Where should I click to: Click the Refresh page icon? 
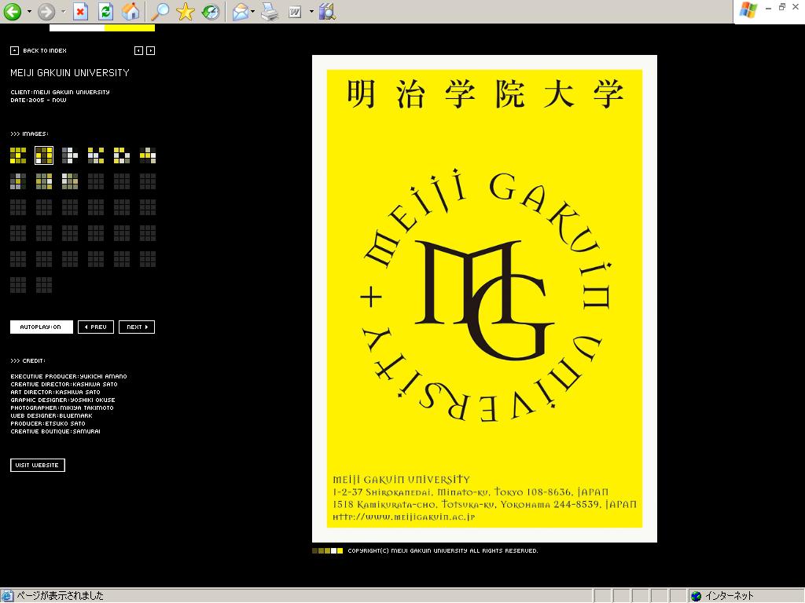click(106, 11)
